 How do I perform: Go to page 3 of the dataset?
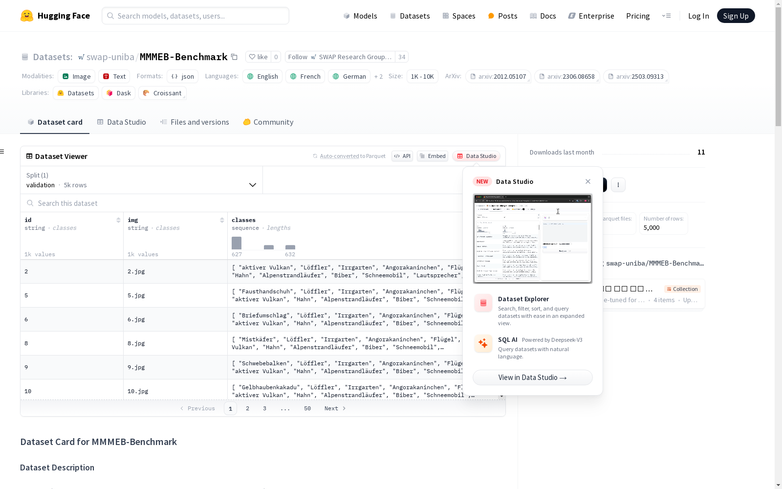click(265, 408)
